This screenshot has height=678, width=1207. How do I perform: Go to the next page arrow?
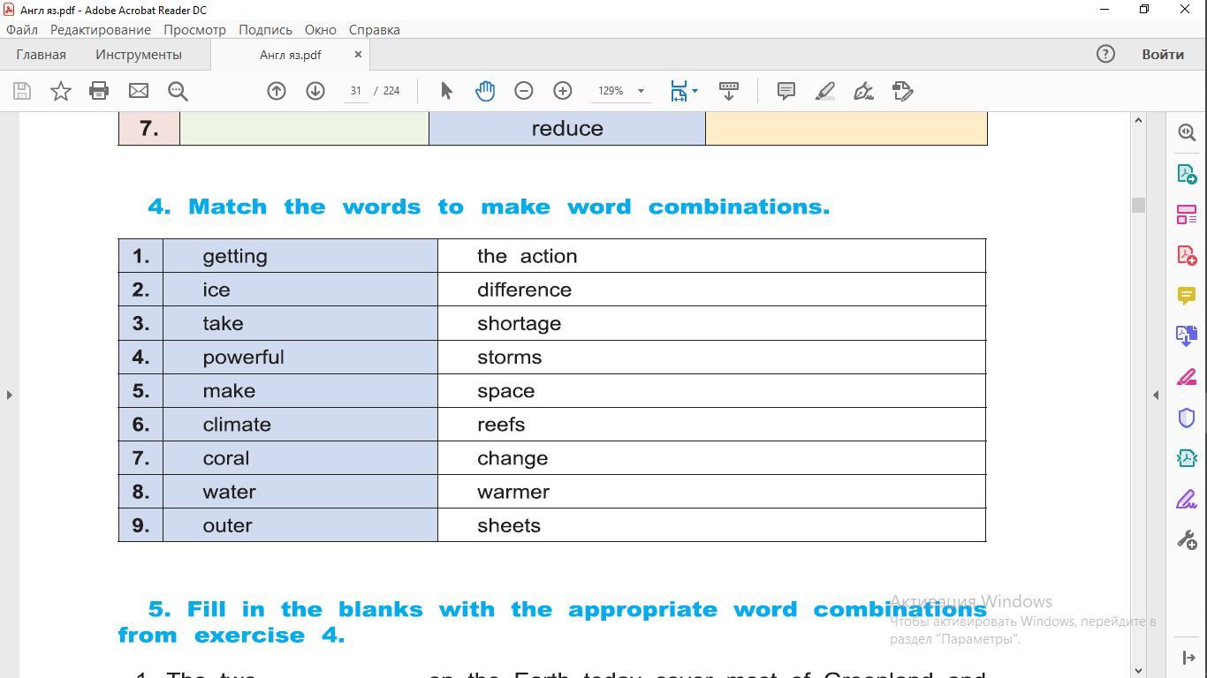[x=315, y=91]
